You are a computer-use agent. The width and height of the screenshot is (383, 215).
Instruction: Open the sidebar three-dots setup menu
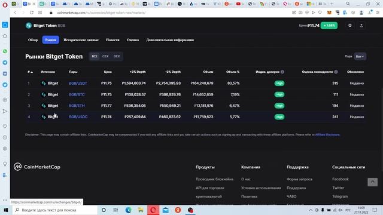click(x=5, y=200)
